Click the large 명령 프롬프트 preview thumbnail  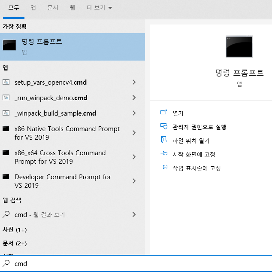[x=239, y=46]
